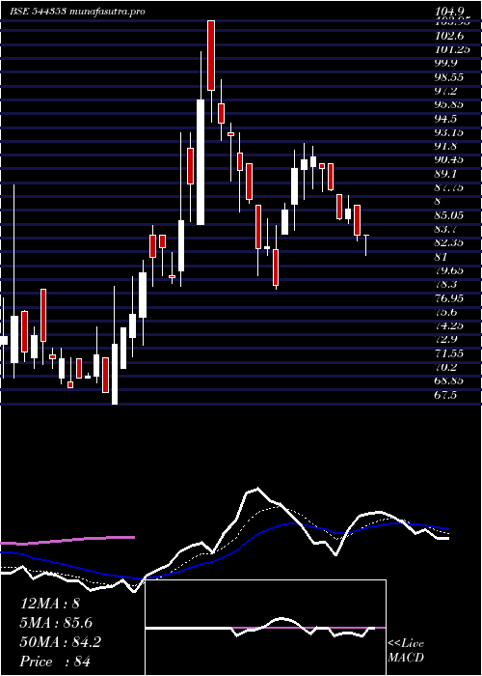Click the tall white candle just before the peak

201,162
